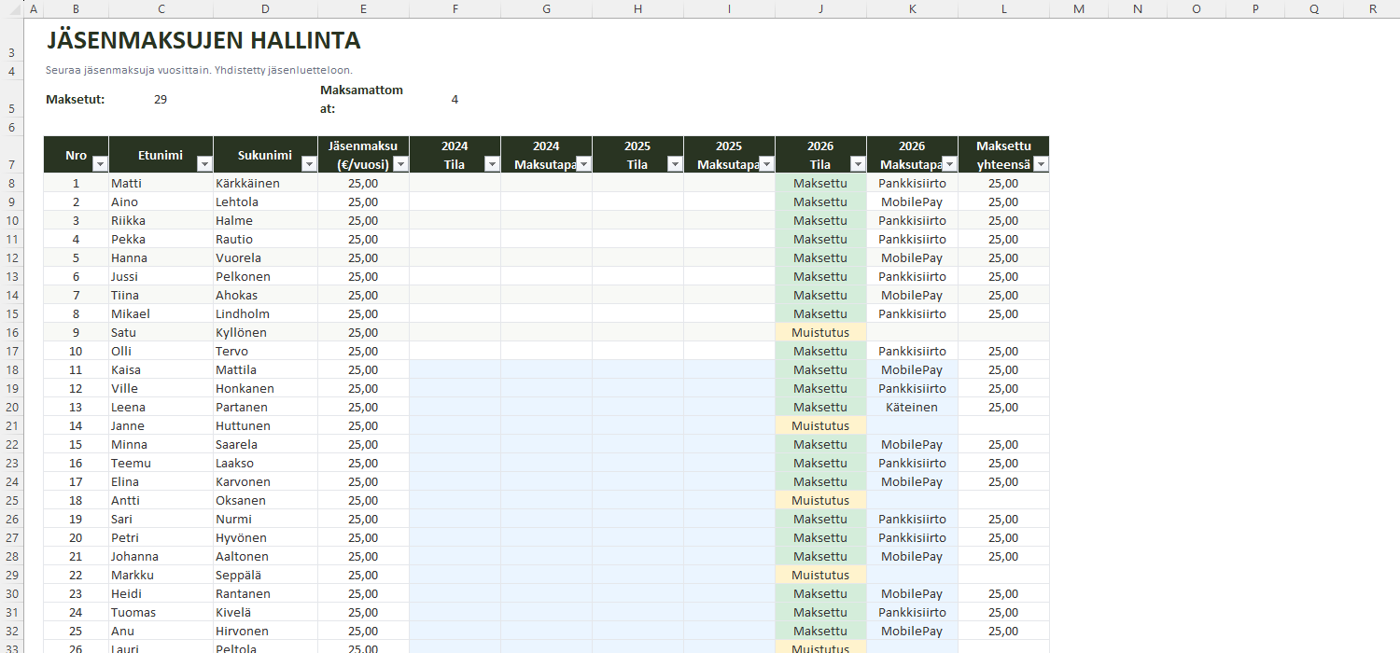Open the 2026 Tila filter dropdown
The width and height of the screenshot is (1400, 653).
tap(858, 164)
